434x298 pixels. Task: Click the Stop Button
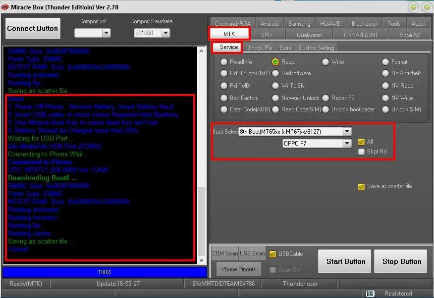pos(400,261)
